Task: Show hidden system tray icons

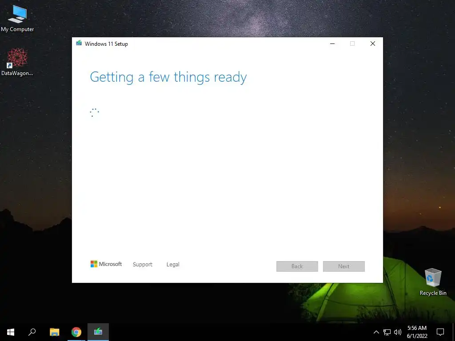Action: (376, 332)
